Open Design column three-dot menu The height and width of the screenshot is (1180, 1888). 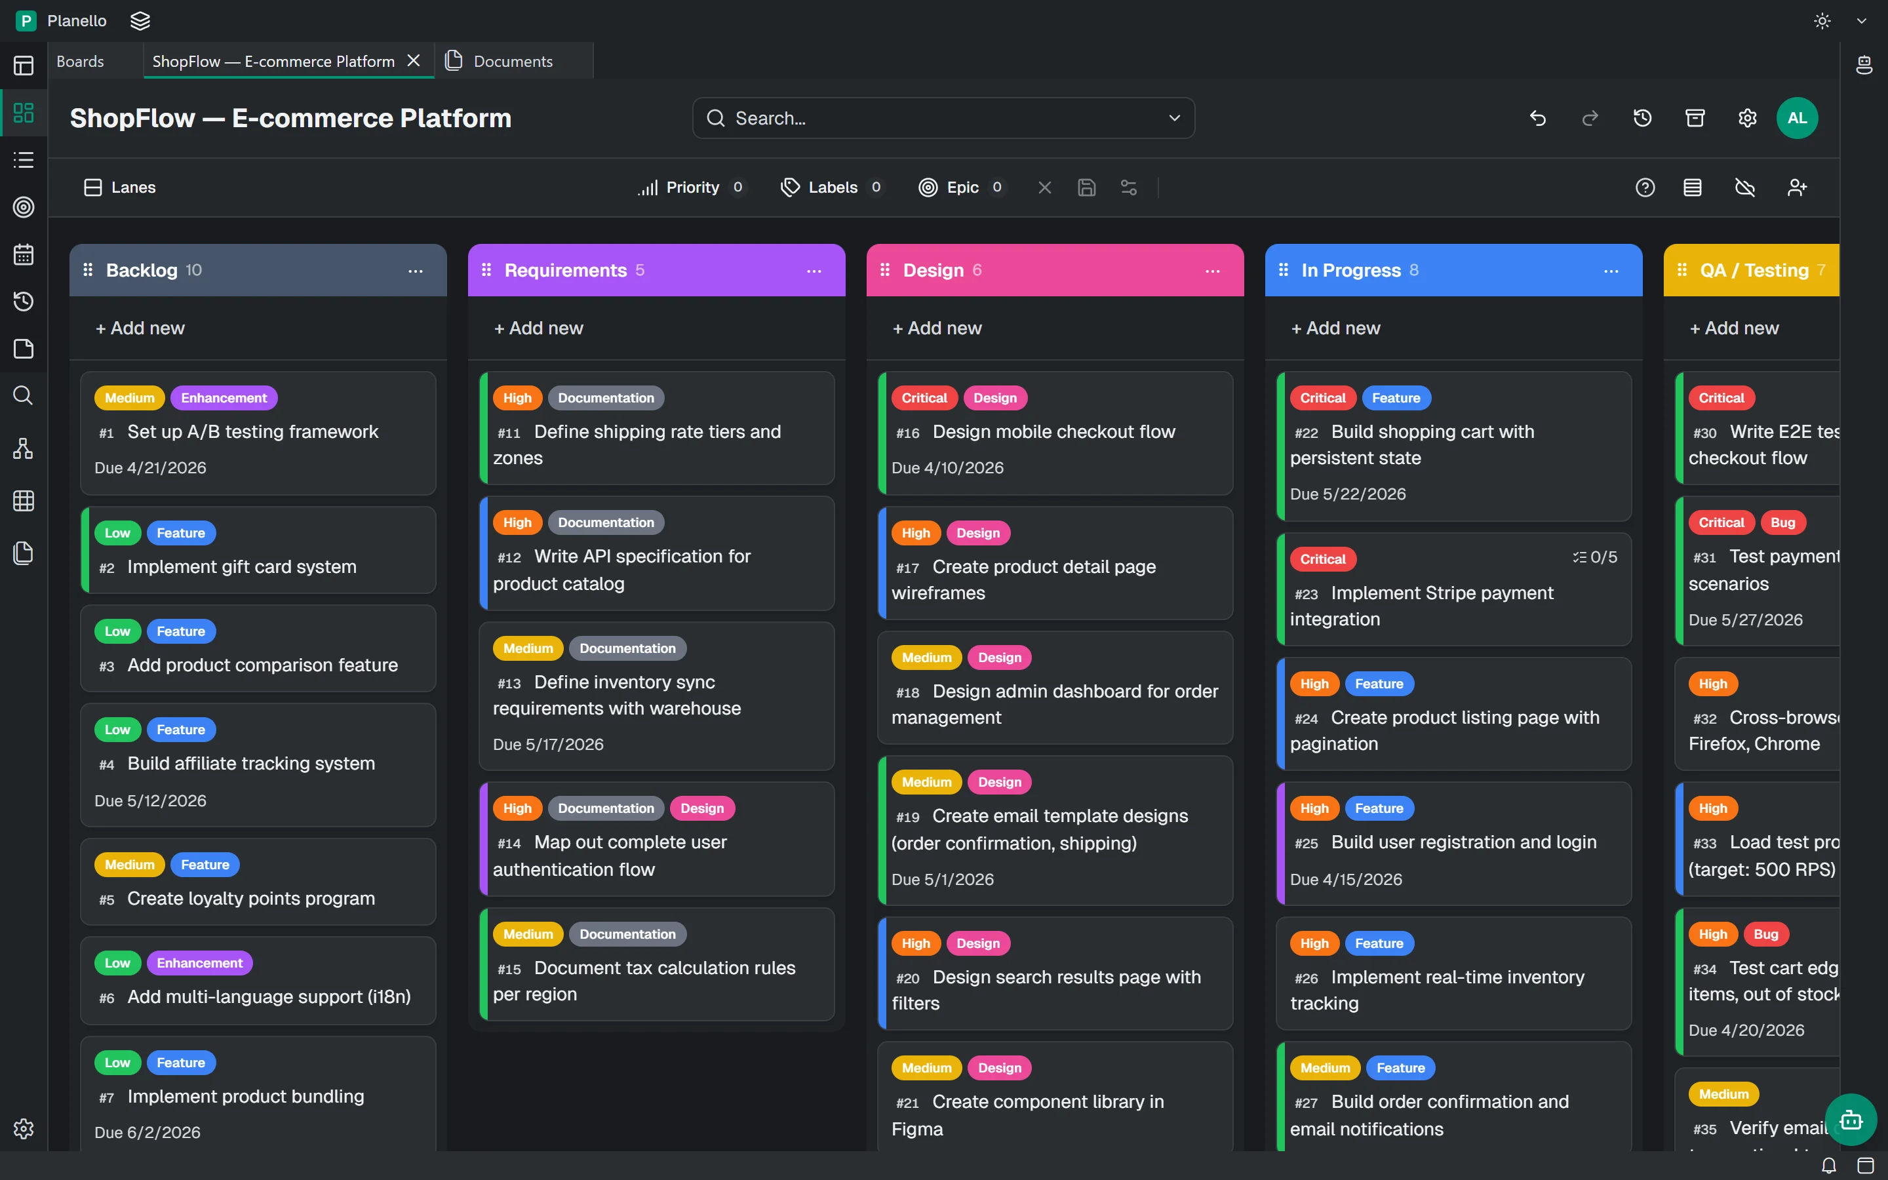point(1212,271)
